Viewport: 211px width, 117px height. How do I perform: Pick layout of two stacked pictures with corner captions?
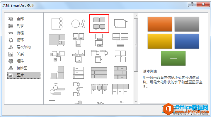pos(99,40)
